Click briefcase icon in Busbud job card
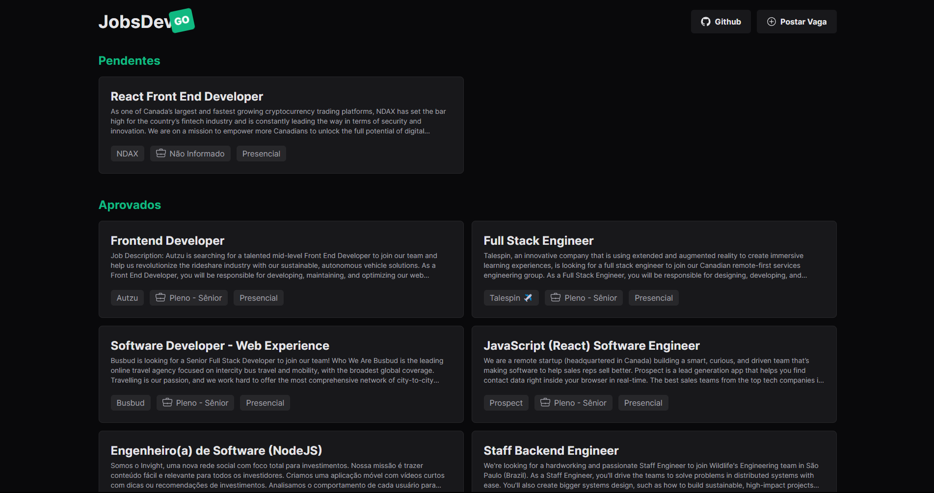Image resolution: width=934 pixels, height=493 pixels. [x=167, y=403]
